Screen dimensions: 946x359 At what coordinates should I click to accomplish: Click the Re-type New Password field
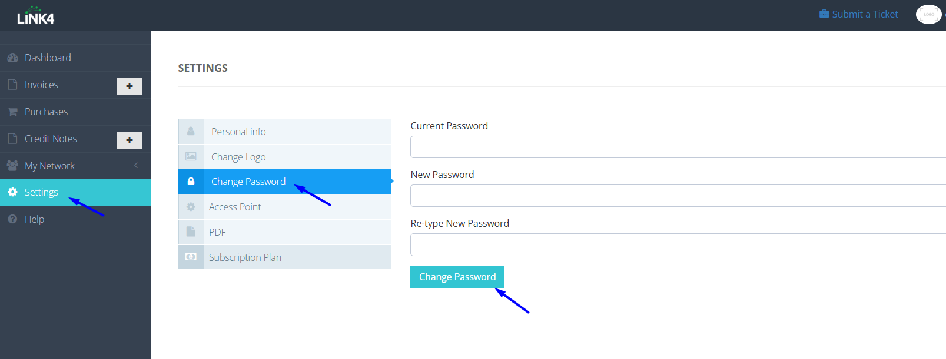tap(677, 244)
